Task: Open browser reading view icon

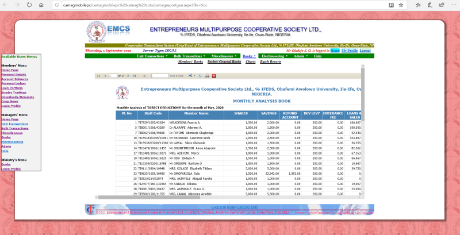Action: click(x=391, y=5)
